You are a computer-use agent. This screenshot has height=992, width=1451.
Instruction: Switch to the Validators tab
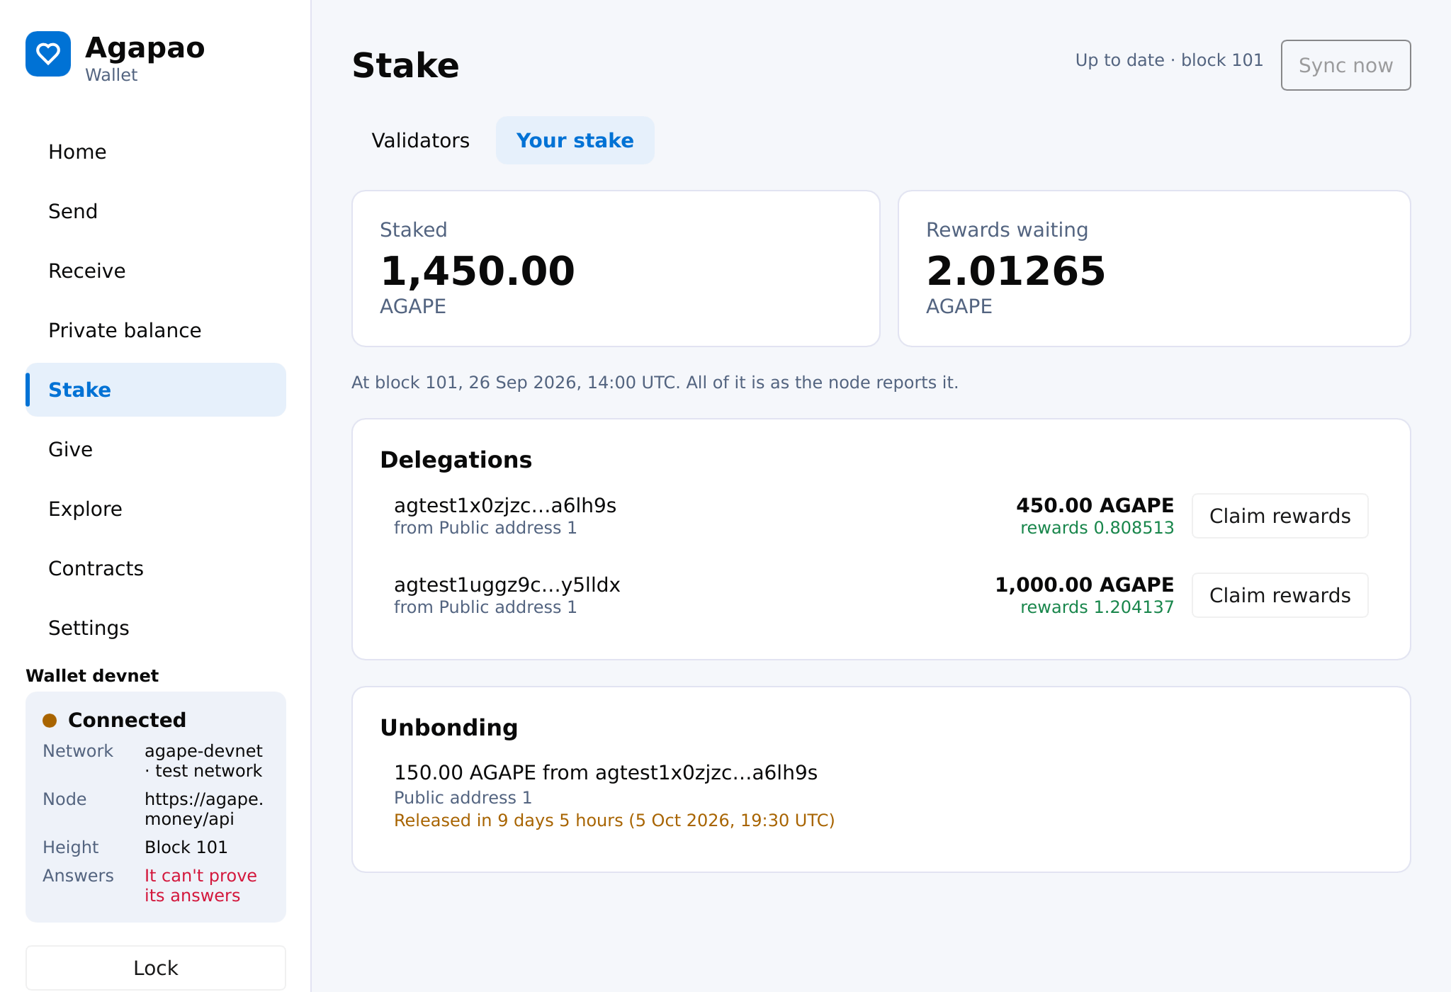pos(421,140)
